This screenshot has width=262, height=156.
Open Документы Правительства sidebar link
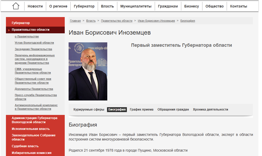coord(34,89)
